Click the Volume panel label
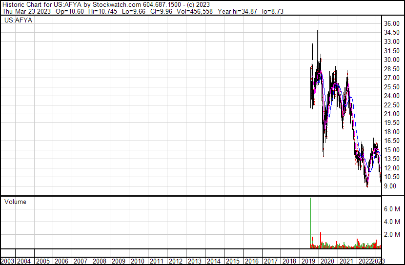Image resolution: width=405 pixels, height=265 pixels. [x=15, y=202]
